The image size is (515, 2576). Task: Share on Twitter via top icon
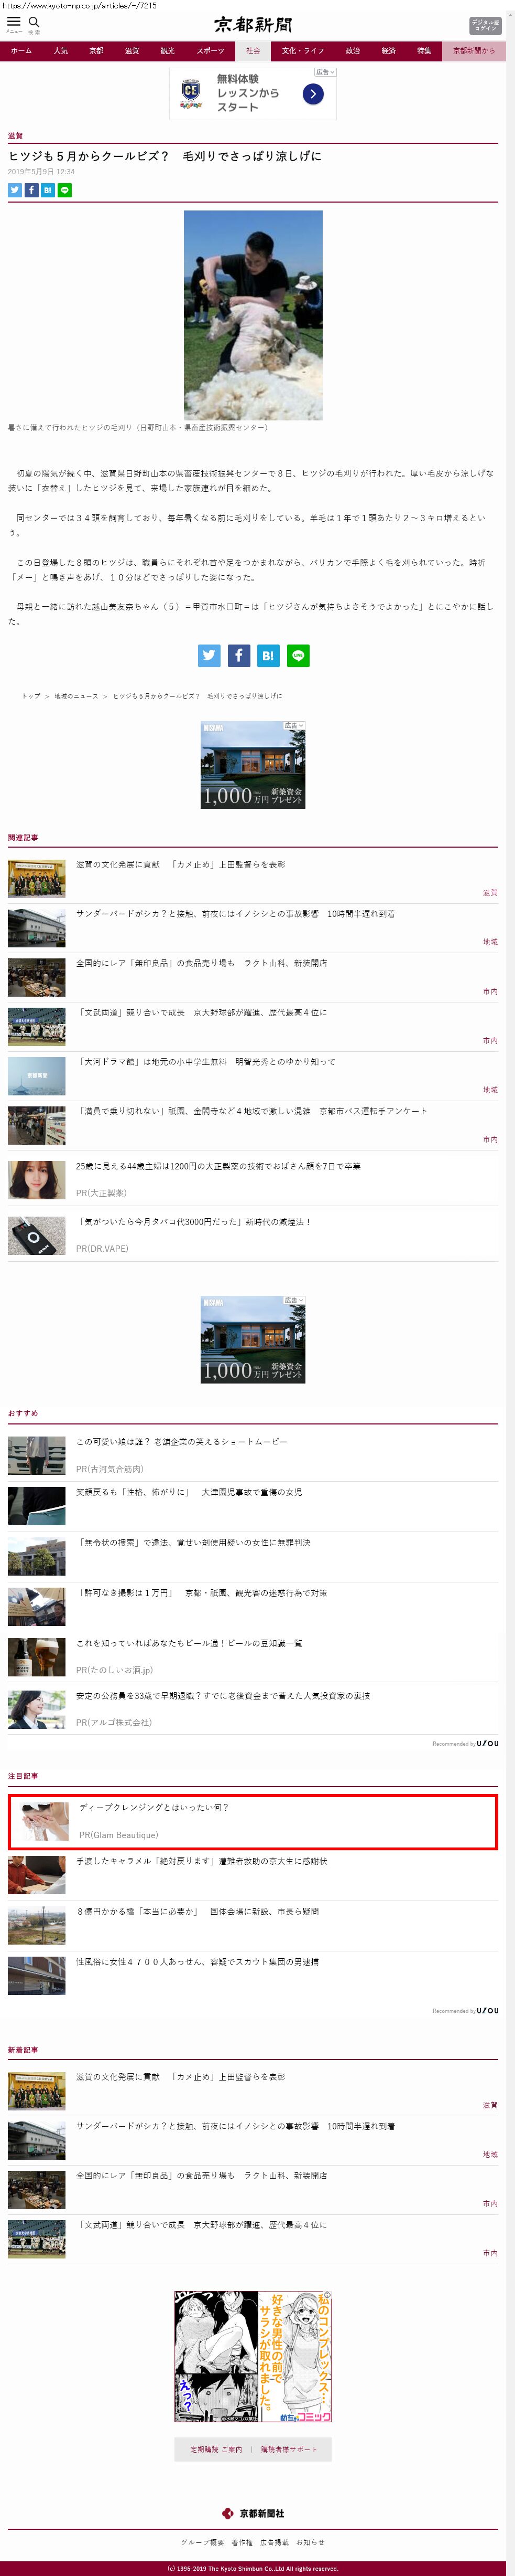(15, 190)
